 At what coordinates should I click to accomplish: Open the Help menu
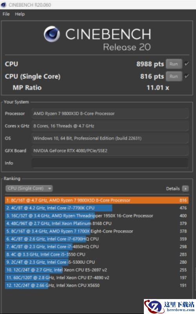click(20, 14)
